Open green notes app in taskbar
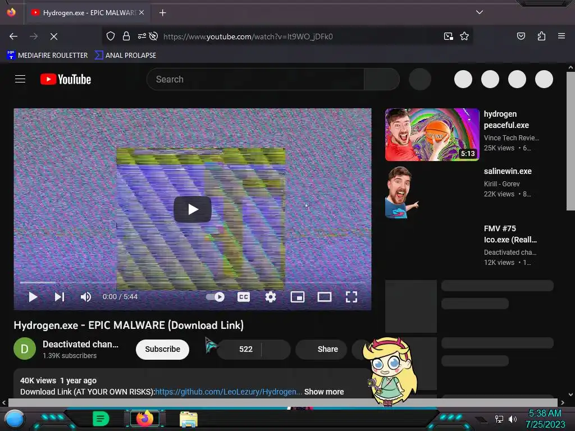Image resolution: width=575 pixels, height=431 pixels. point(101,419)
